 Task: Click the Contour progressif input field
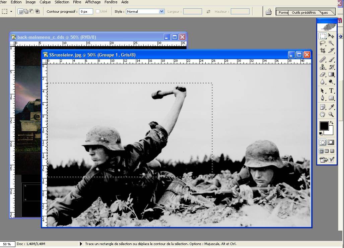86,11
